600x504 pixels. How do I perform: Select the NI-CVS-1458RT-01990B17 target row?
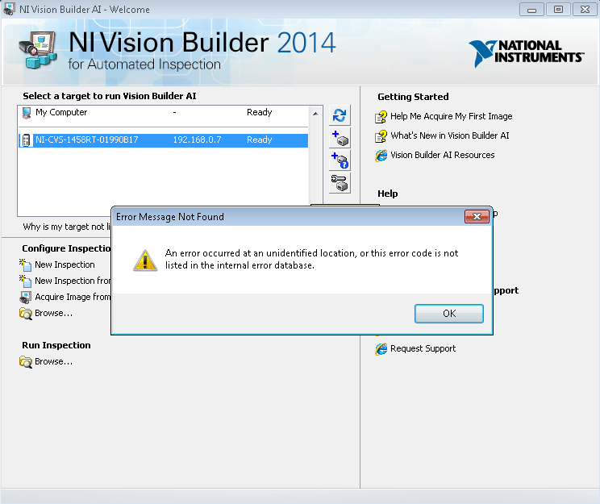163,140
